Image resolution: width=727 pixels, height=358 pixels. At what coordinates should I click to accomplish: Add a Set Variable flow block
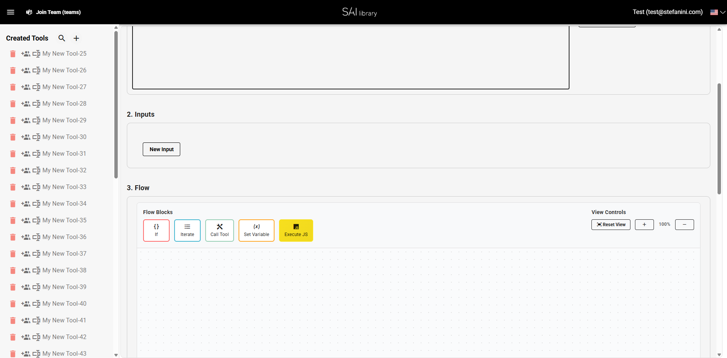click(x=257, y=230)
